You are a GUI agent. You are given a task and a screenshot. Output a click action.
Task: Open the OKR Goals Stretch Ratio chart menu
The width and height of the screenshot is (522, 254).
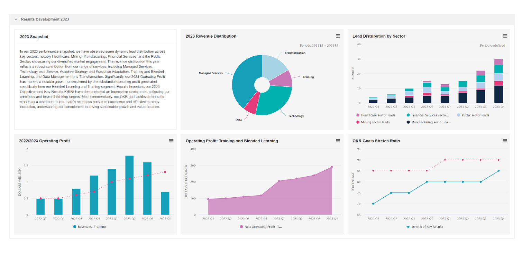point(505,141)
